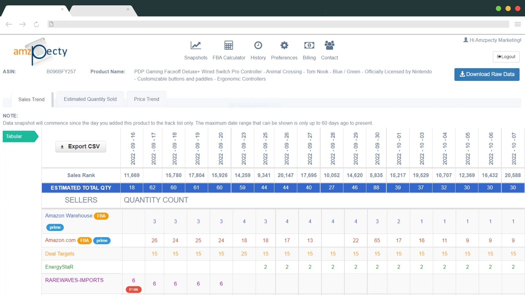The width and height of the screenshot is (525, 295).
Task: Click the Snapshots navigation icon
Action: tap(196, 45)
